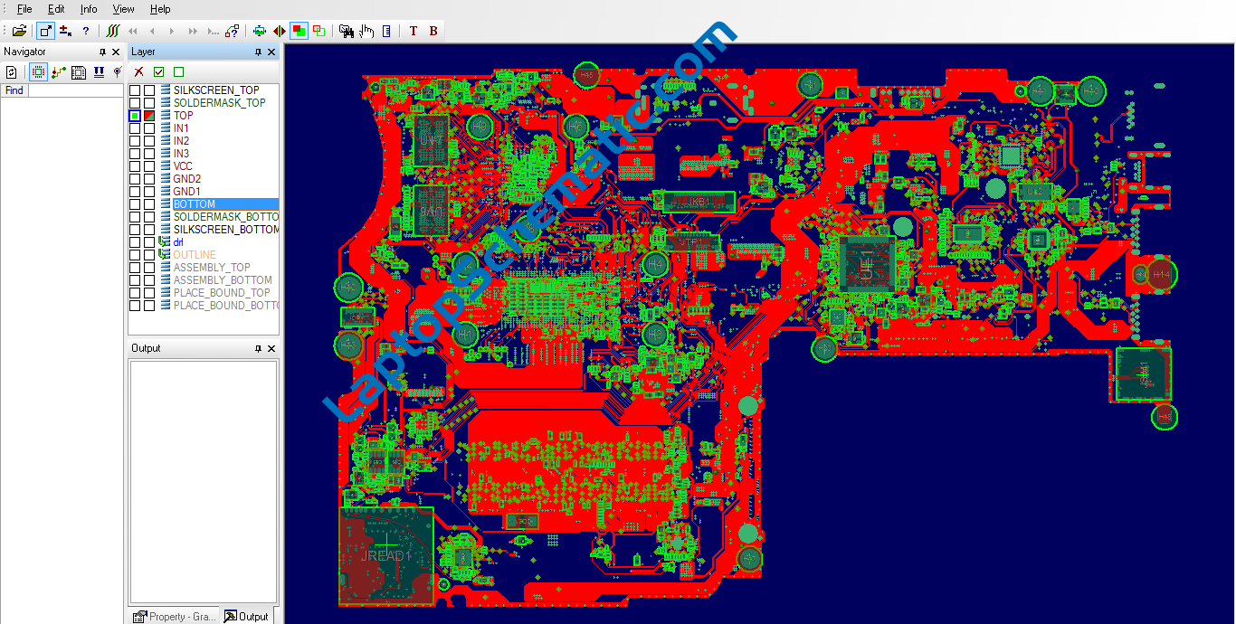Click the red mirror flip view icon
This screenshot has height=624, width=1236.
coord(280,31)
